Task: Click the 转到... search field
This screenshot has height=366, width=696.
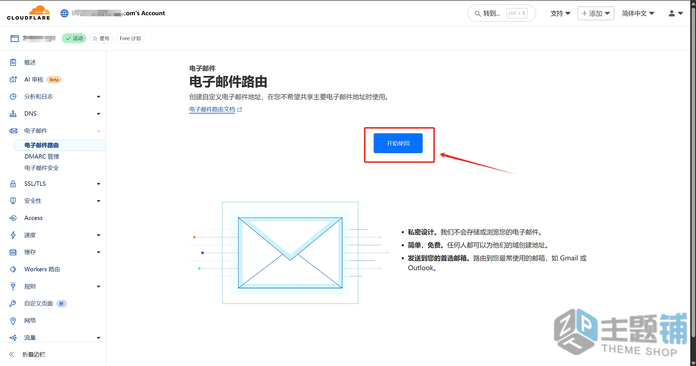Action: point(502,13)
